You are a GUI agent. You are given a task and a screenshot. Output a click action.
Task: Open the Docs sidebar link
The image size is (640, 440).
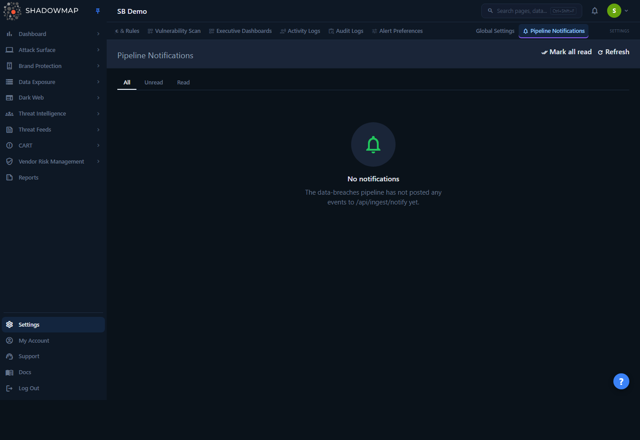click(x=53, y=372)
